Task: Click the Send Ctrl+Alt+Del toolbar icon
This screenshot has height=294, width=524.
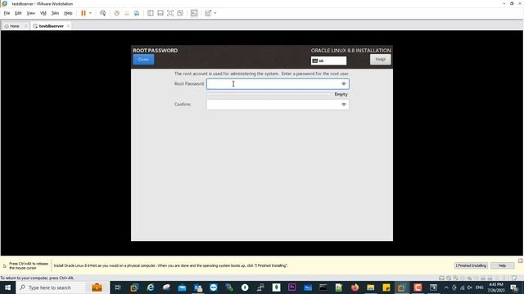Action: click(x=102, y=13)
